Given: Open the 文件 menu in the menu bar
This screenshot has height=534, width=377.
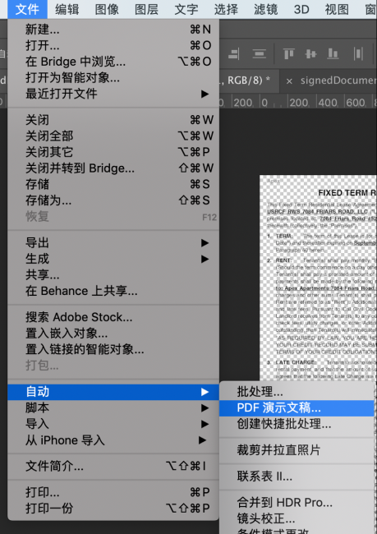Looking at the screenshot, I should pyautogui.click(x=27, y=9).
